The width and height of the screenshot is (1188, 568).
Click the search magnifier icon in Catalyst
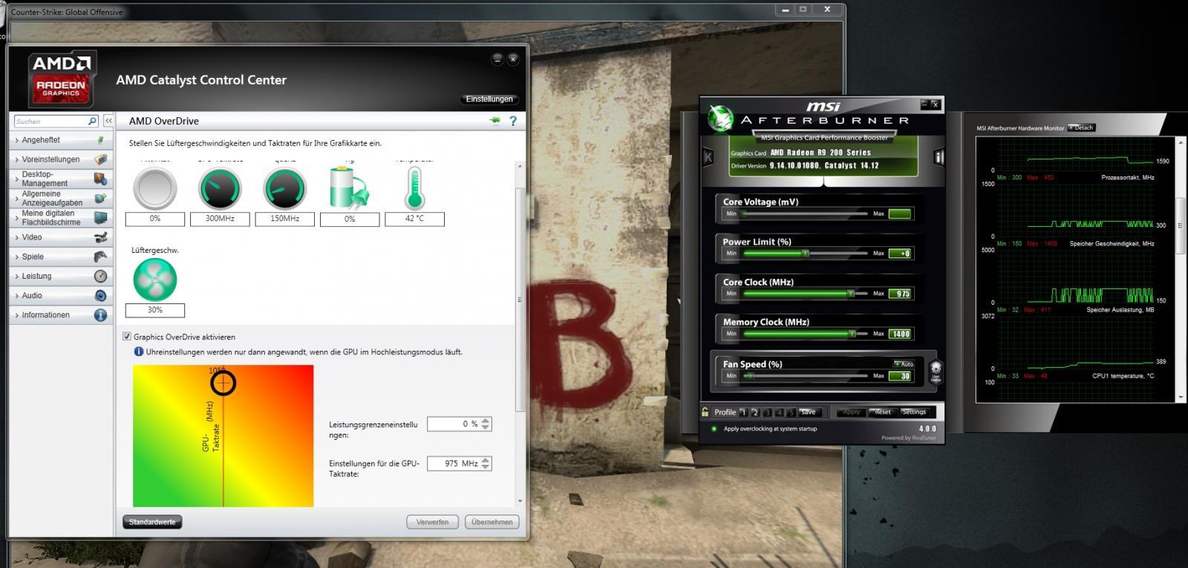(92, 121)
